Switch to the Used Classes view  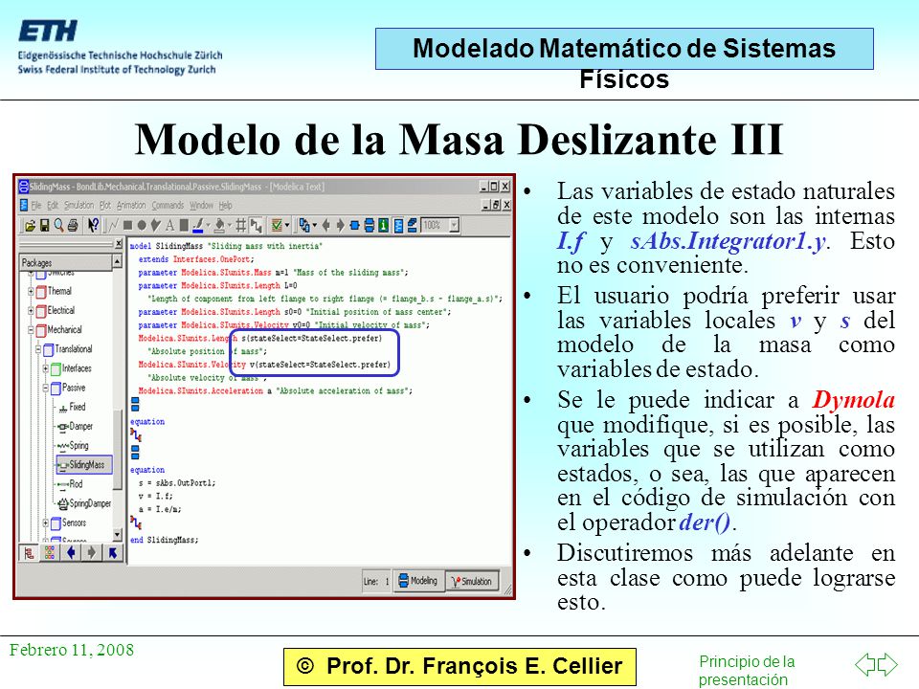[x=413, y=225]
